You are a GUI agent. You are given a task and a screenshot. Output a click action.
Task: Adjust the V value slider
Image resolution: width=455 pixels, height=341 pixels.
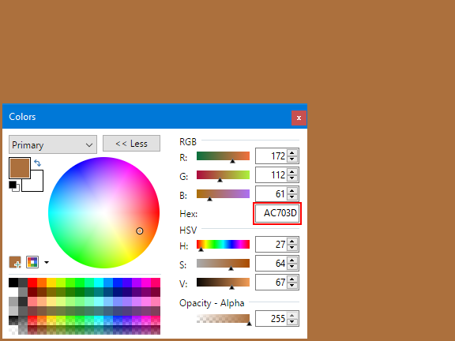(x=223, y=283)
